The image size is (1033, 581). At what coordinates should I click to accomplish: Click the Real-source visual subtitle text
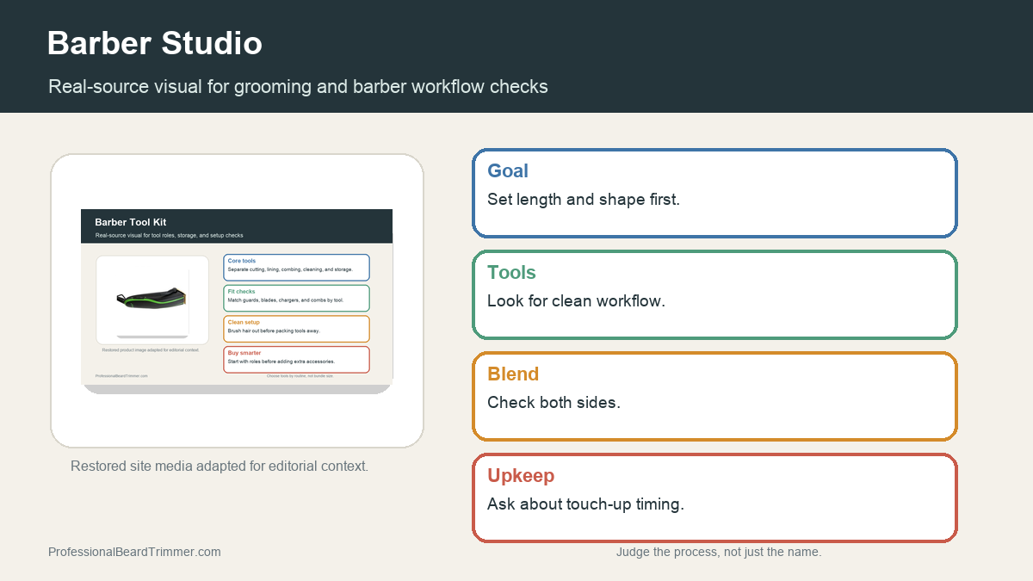[298, 87]
